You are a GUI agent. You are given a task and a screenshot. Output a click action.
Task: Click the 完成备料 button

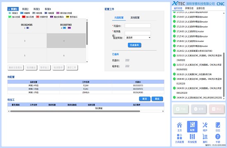(135, 45)
